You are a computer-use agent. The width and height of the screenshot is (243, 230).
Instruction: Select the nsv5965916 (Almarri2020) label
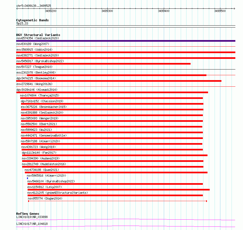tap(46, 175)
